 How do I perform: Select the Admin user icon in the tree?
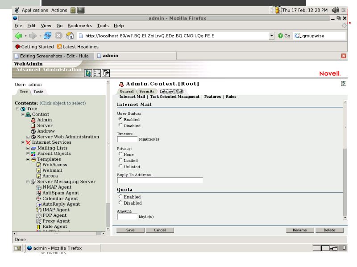(33, 120)
